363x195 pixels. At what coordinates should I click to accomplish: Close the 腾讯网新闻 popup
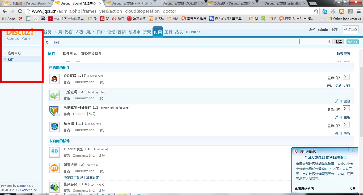[x=353, y=150]
